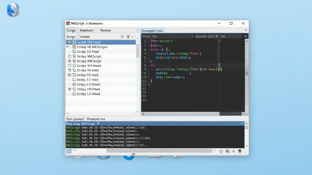Screen dimensions: 312x175
Task: Toggle the box left of 'Cnbpg 8KI fned'
Action: click(69, 89)
